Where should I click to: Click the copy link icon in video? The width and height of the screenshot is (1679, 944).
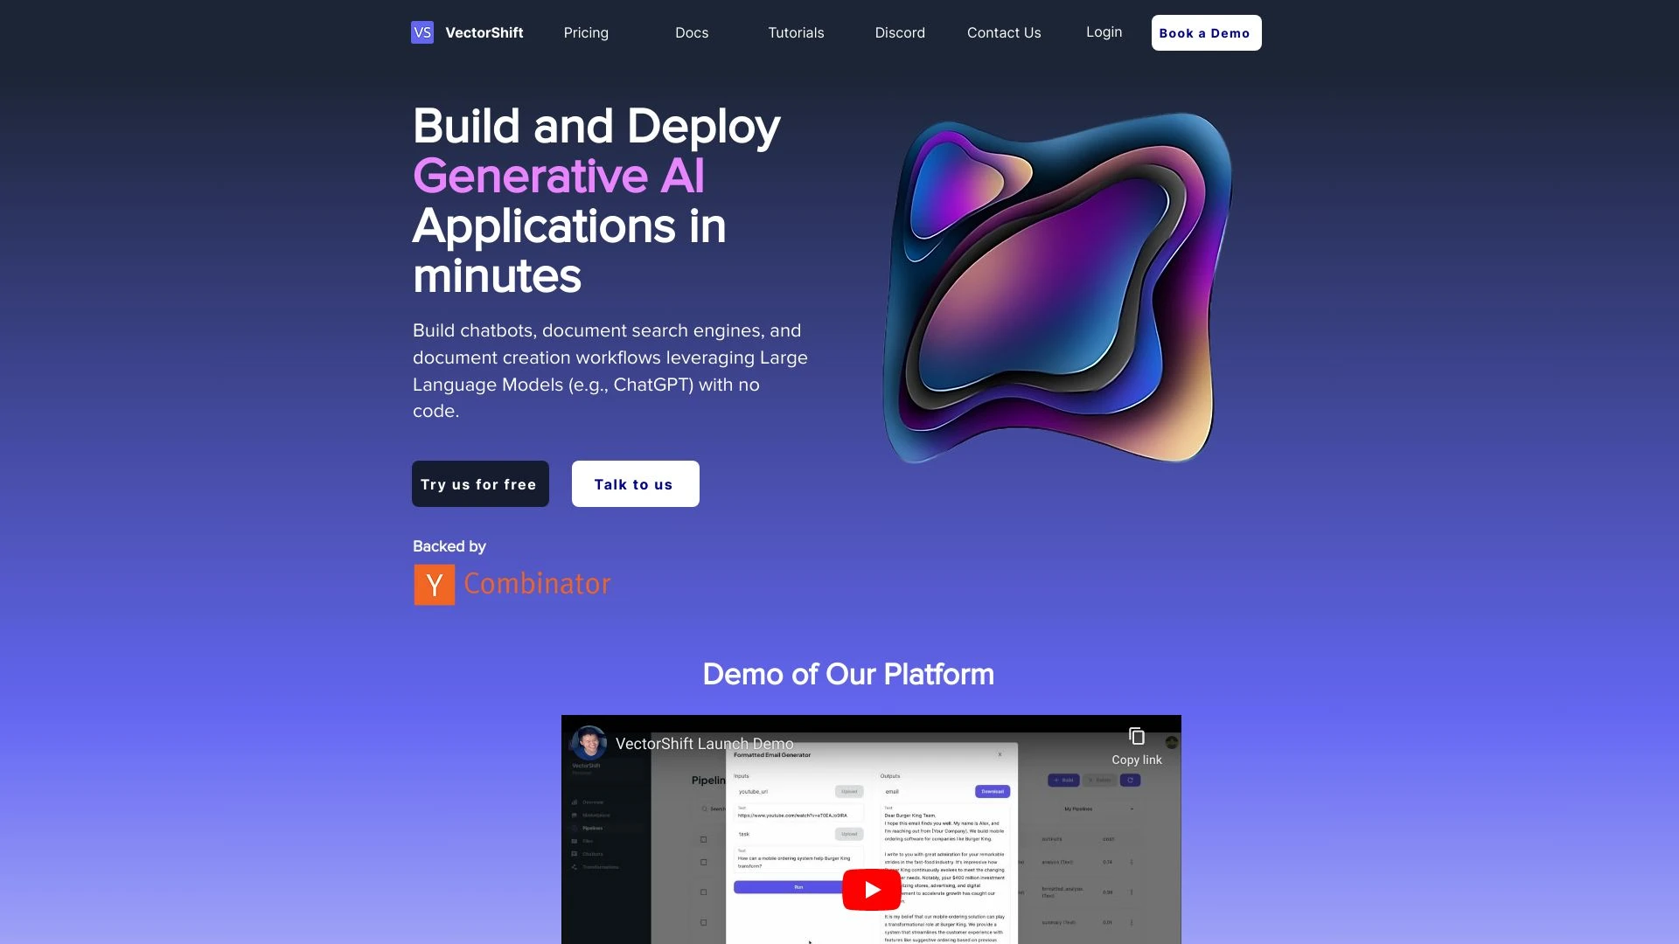[1137, 735]
